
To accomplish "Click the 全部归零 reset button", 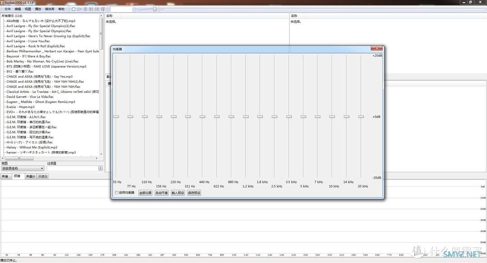I will [x=145, y=193].
